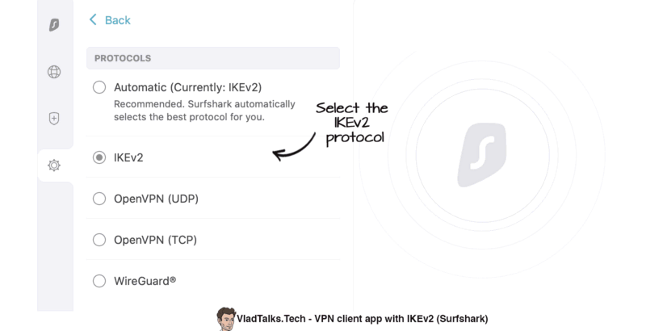The image size is (646, 331).
Task: Open the settings gear icon in sidebar
Action: [54, 165]
